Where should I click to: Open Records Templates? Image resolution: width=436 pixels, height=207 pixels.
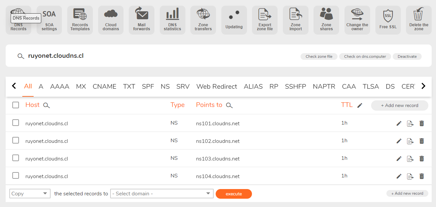(x=80, y=20)
